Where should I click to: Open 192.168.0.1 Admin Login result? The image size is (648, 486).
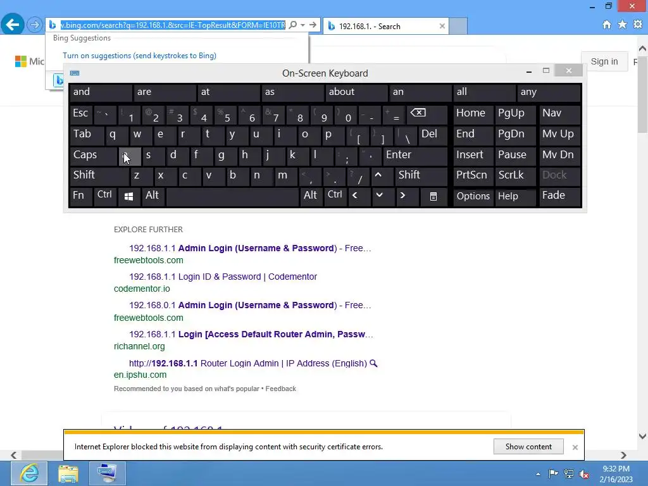coord(250,306)
